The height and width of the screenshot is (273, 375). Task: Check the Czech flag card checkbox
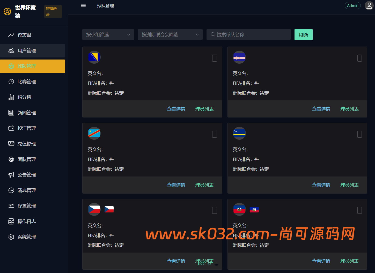point(215,210)
